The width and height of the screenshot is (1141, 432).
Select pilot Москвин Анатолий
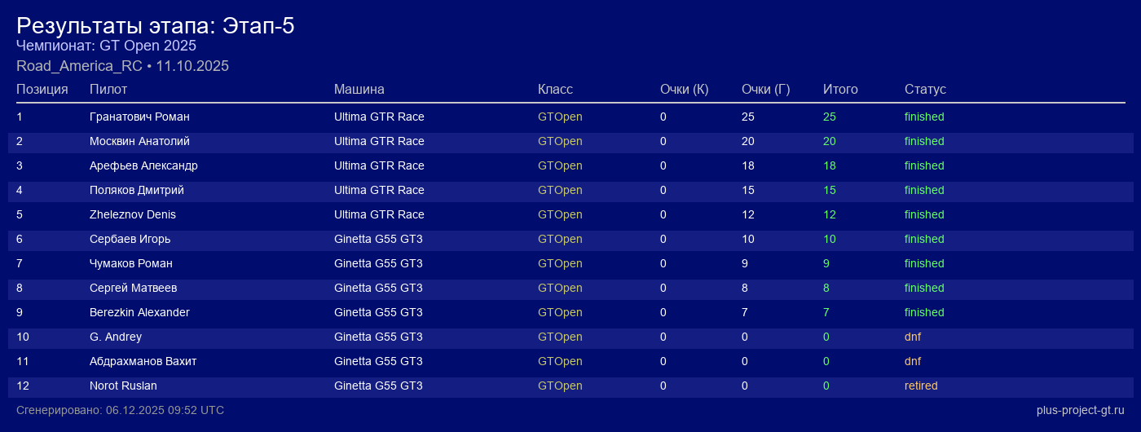[139, 141]
